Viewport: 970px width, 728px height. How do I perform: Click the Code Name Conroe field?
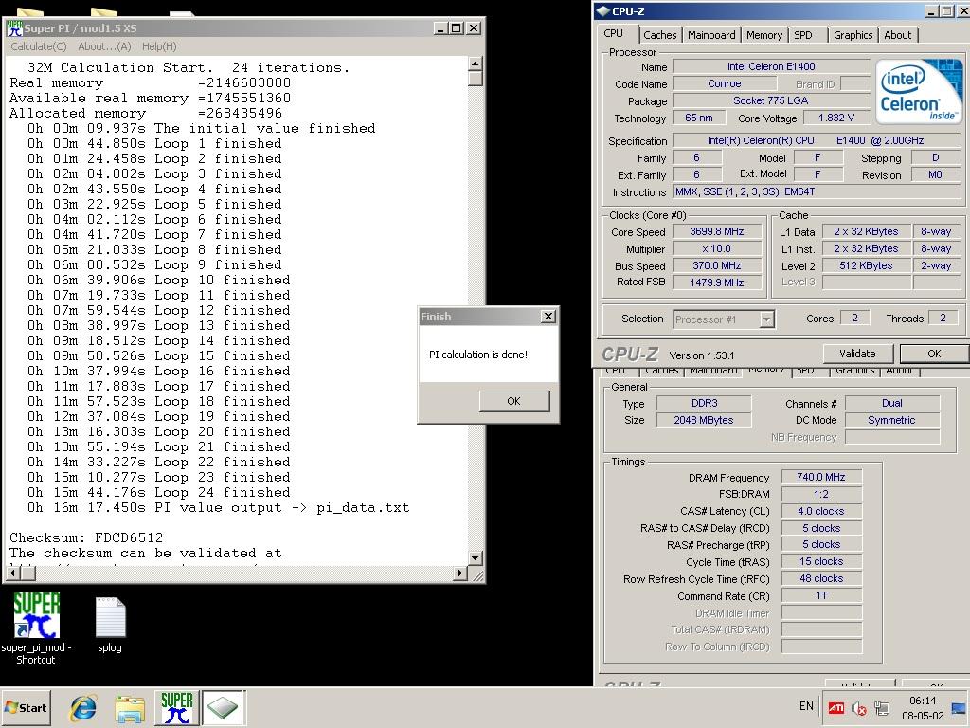[x=724, y=83]
